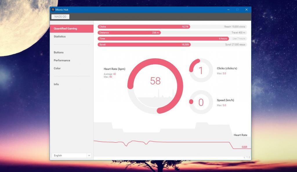Expand the English language dropdown
The height and width of the screenshot is (172, 297).
[69, 155]
